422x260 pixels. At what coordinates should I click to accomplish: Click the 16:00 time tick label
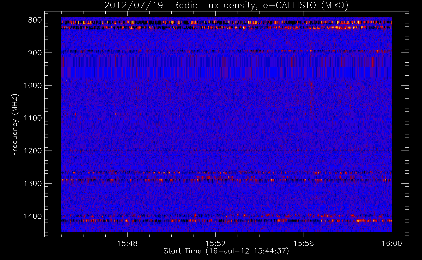click(392, 244)
